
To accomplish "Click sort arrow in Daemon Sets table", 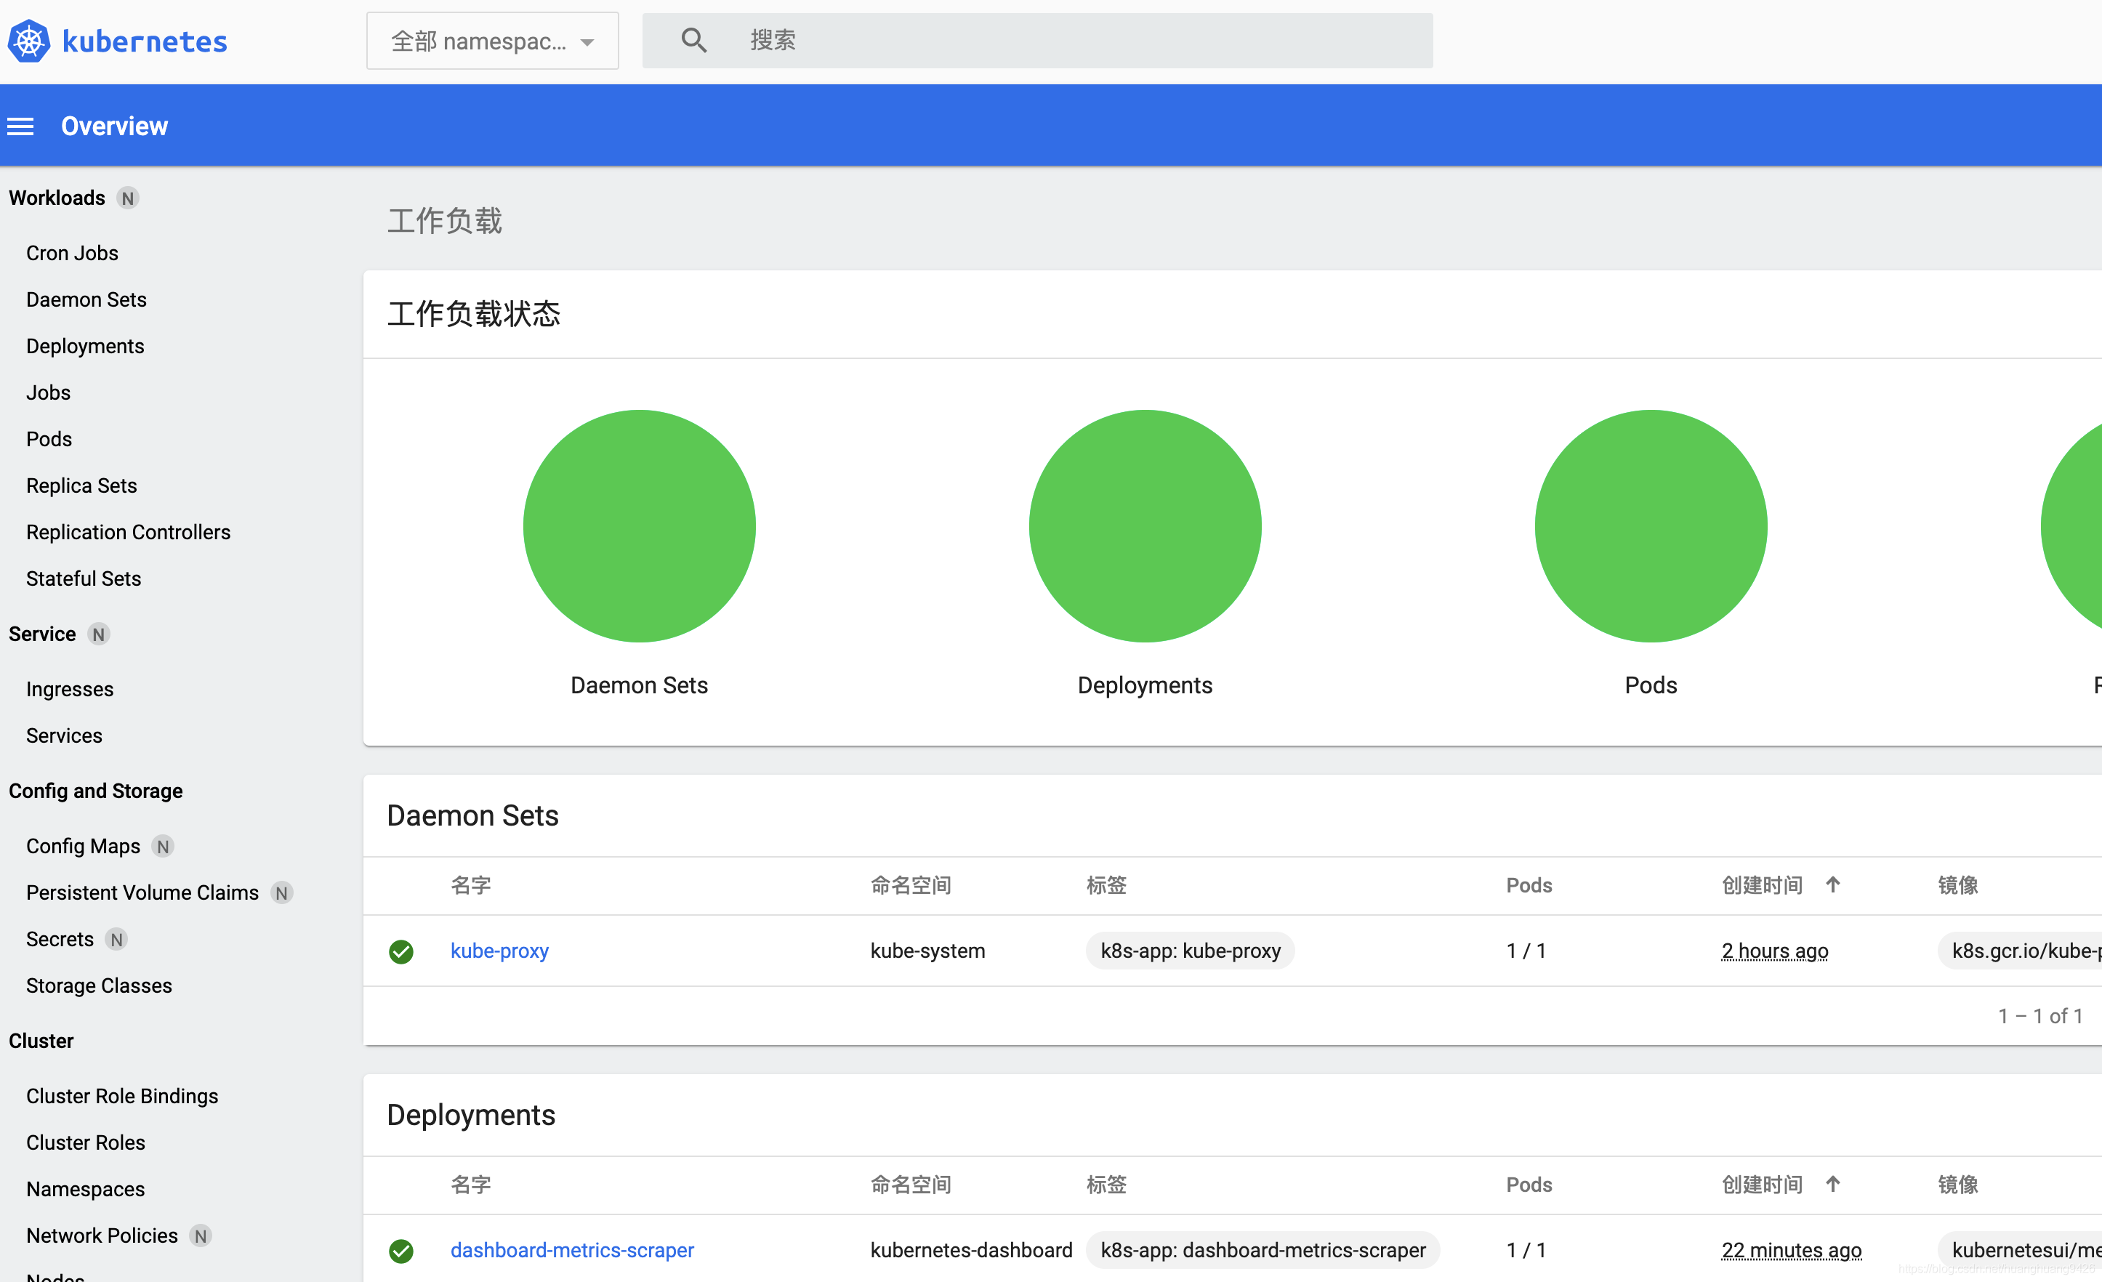I will [1832, 884].
